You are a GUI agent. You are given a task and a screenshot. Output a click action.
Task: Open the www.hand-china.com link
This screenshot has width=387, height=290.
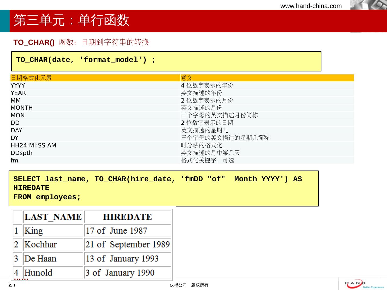(311, 6)
